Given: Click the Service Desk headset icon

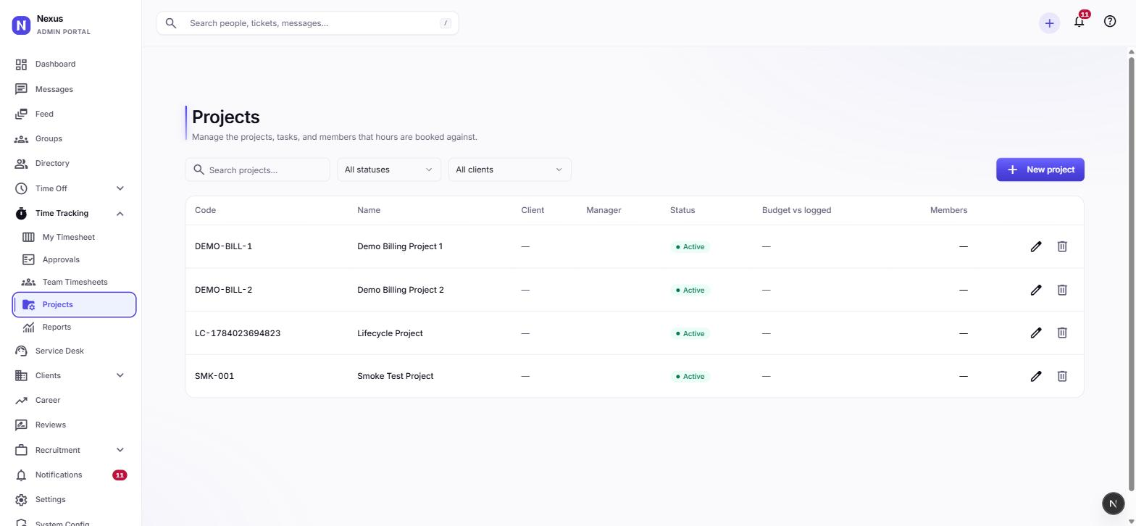Looking at the screenshot, I should pos(21,351).
